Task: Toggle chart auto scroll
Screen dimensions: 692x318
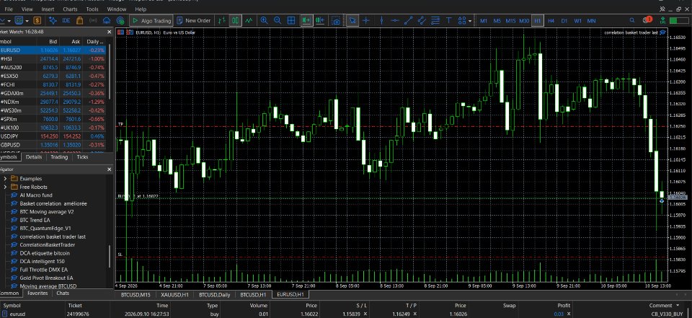Action: click(306, 20)
